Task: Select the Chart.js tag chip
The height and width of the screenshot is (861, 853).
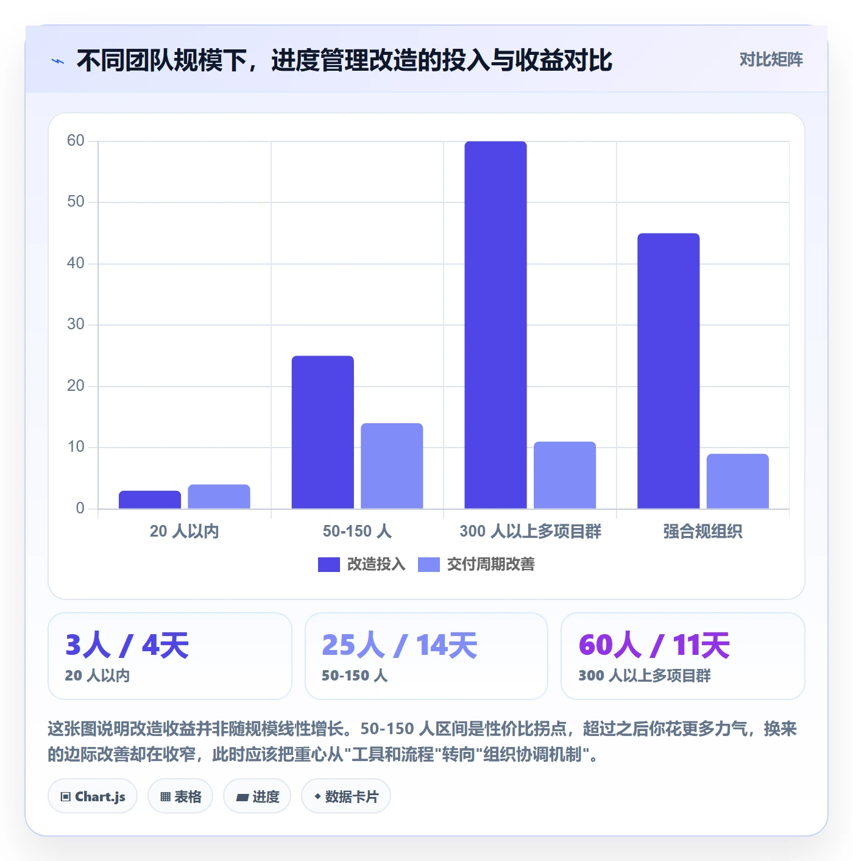Action: 93,796
